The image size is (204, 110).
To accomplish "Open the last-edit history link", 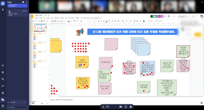I will coord(91,18).
